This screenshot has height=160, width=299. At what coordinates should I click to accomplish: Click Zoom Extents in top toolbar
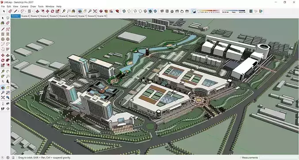pyautogui.click(x=95, y=11)
